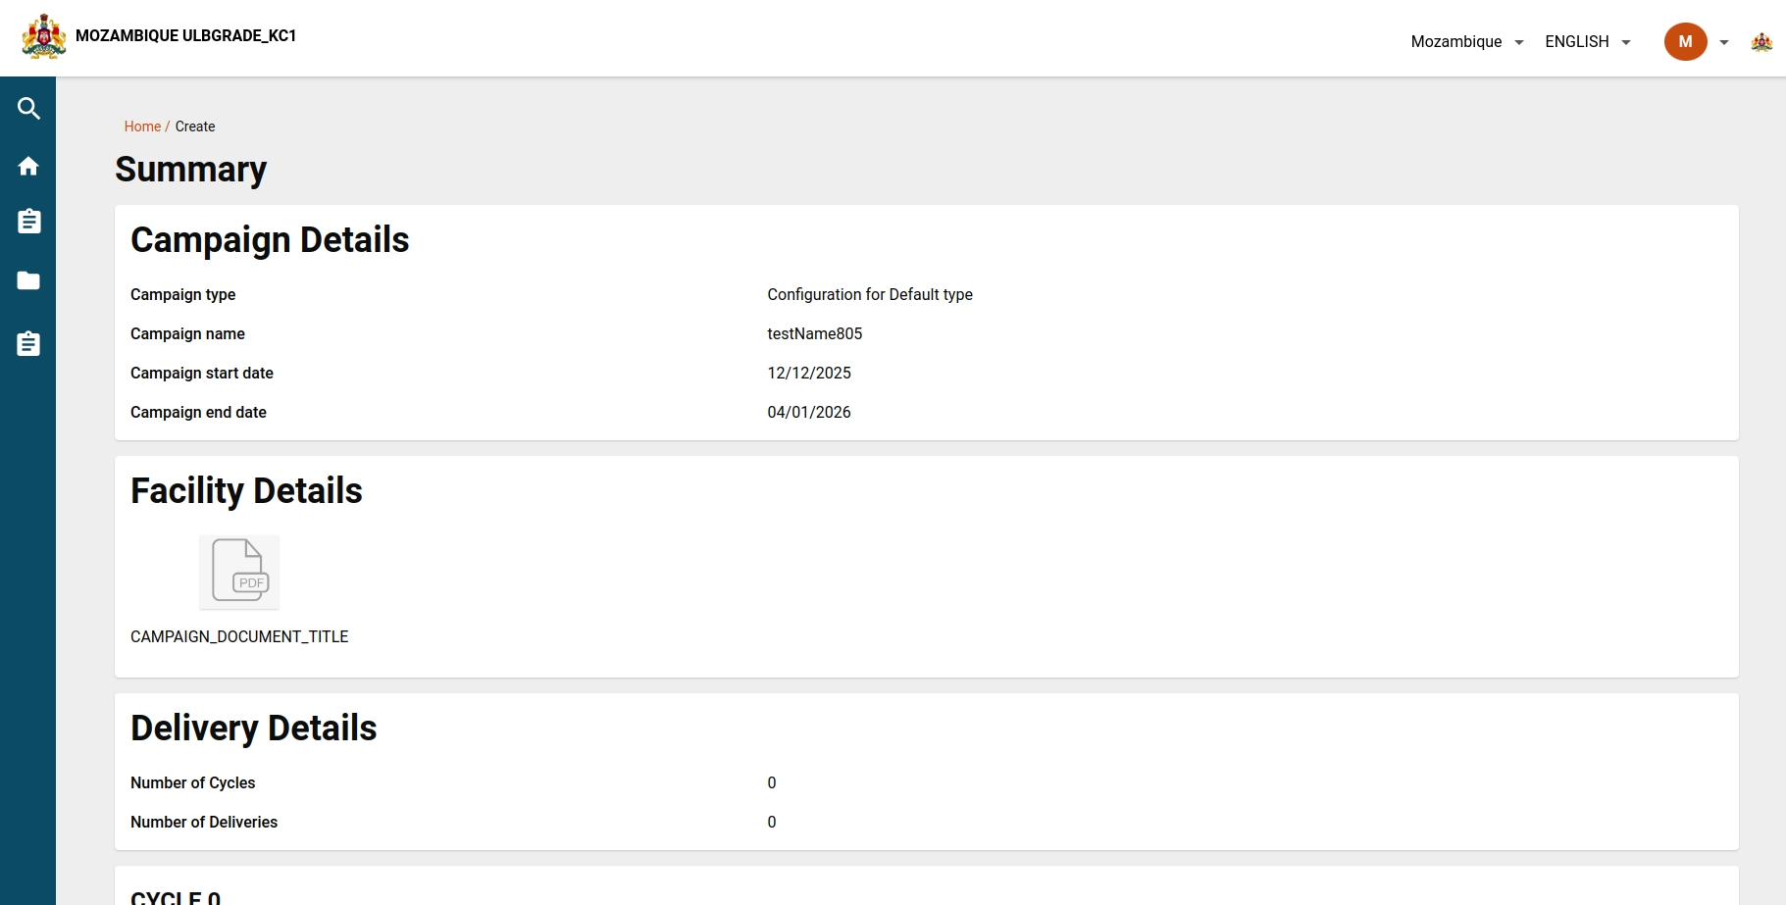Click the orange M user avatar
The height and width of the screenshot is (905, 1786).
click(1685, 42)
